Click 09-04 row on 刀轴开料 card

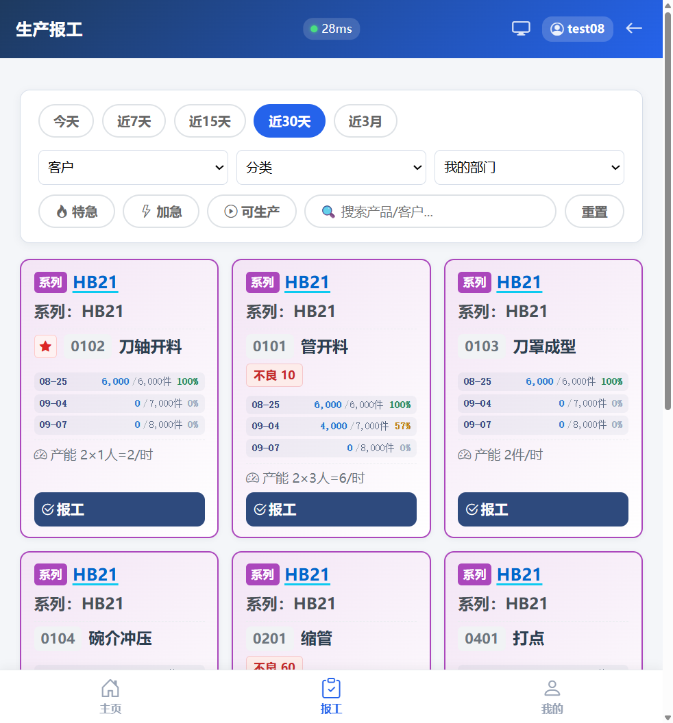point(119,403)
